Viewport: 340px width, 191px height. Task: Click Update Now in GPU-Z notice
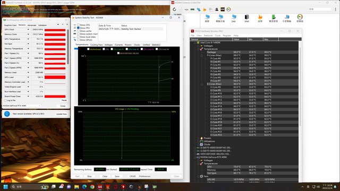click(62, 114)
